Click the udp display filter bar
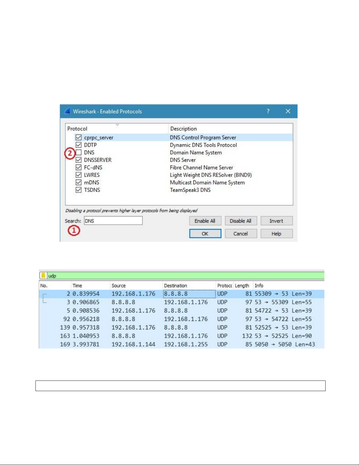 pos(185,276)
